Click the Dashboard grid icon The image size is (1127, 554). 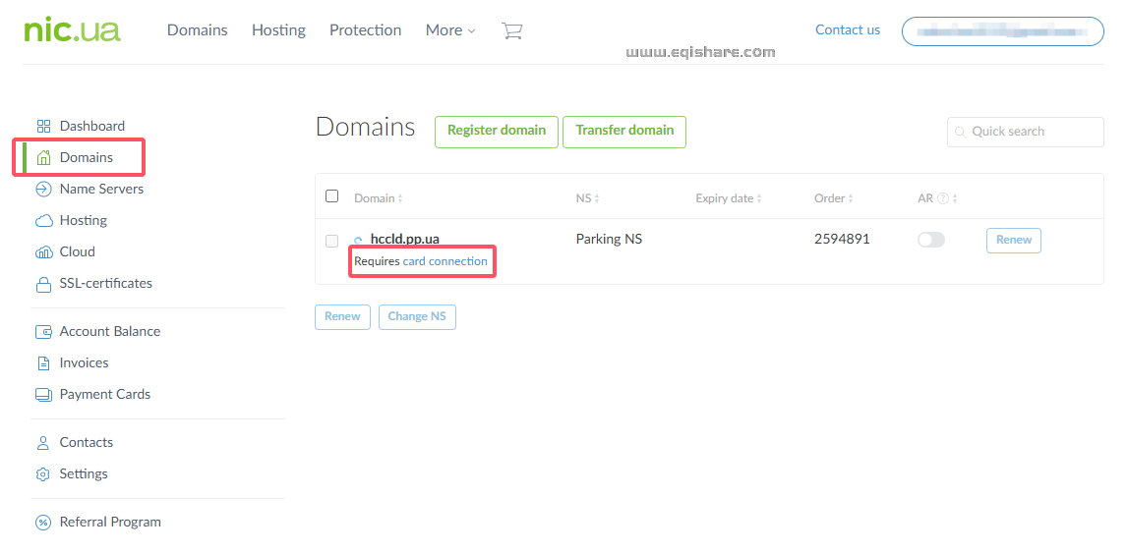coord(43,127)
